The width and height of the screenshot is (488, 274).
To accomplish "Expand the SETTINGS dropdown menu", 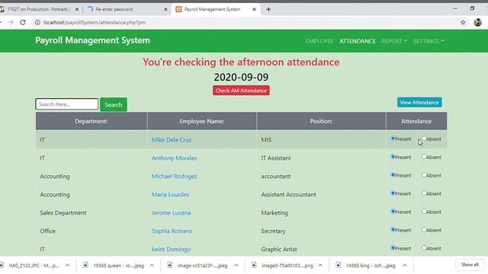I will [429, 41].
